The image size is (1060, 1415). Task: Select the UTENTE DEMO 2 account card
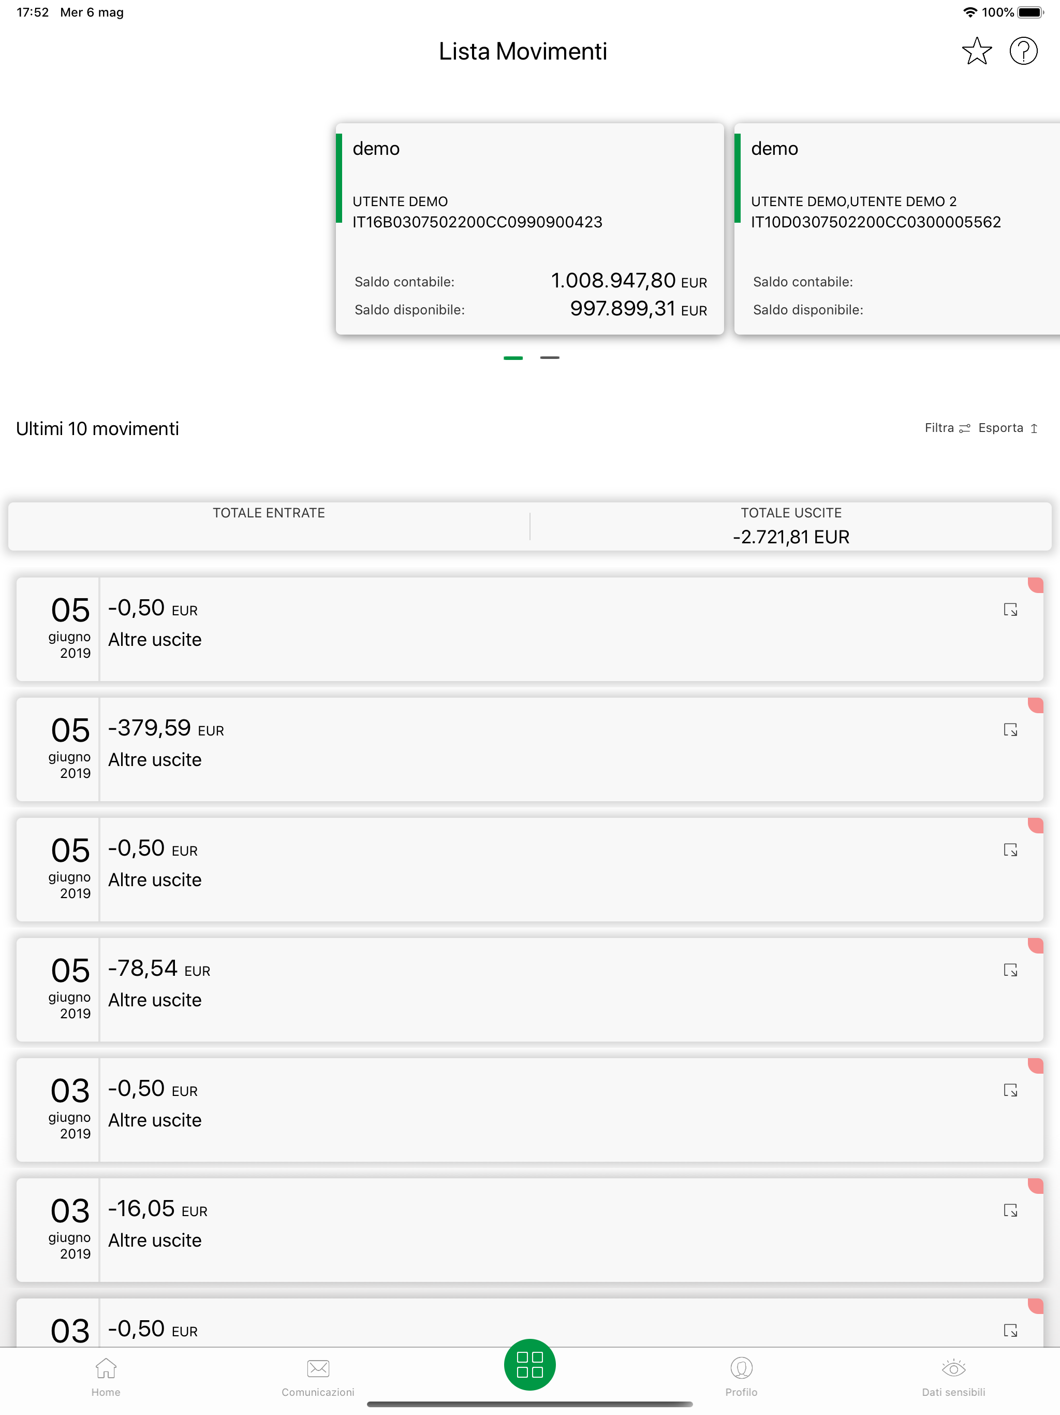(x=897, y=228)
